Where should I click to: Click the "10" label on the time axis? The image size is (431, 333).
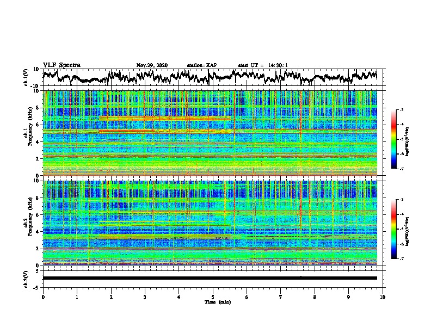383,297
